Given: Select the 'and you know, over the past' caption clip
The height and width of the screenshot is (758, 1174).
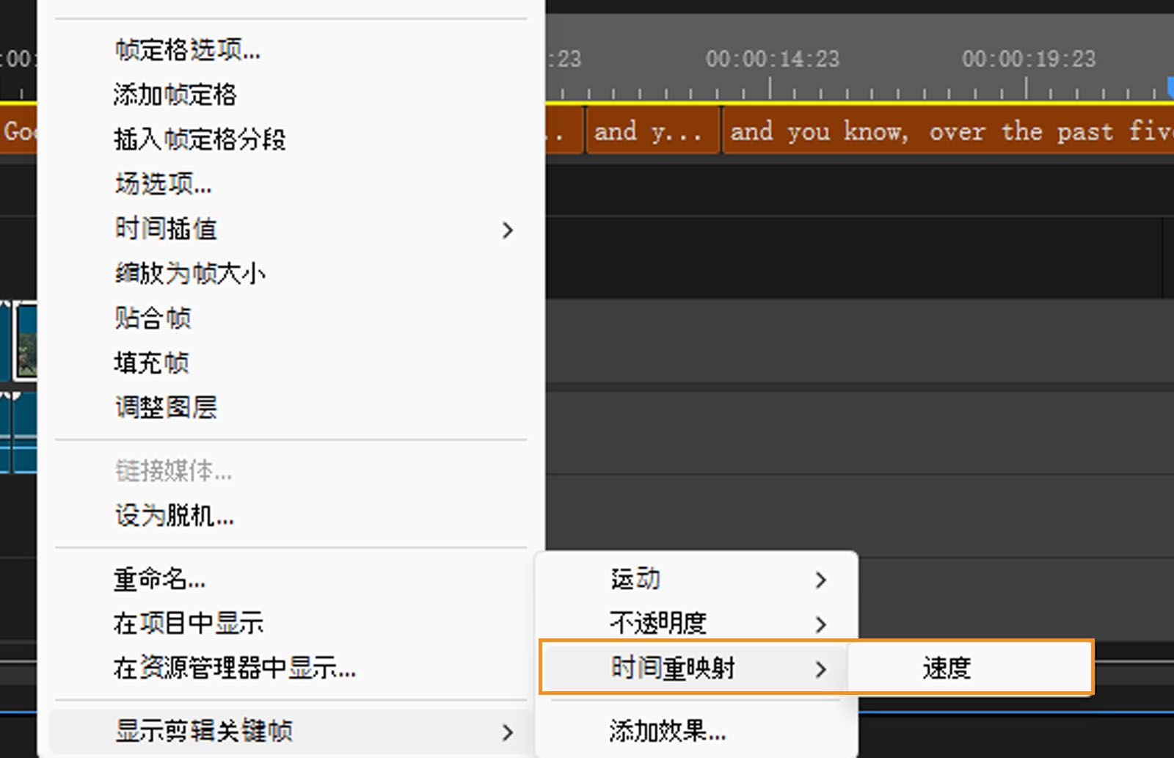Looking at the screenshot, I should pyautogui.click(x=948, y=131).
